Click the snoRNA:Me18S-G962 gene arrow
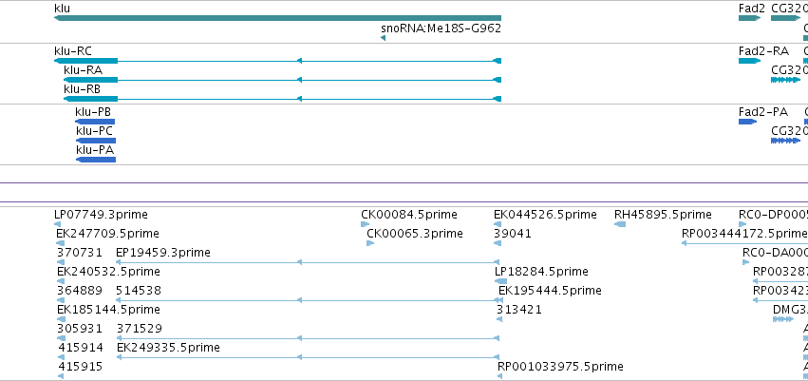Image resolution: width=808 pixels, height=381 pixels. click(383, 38)
